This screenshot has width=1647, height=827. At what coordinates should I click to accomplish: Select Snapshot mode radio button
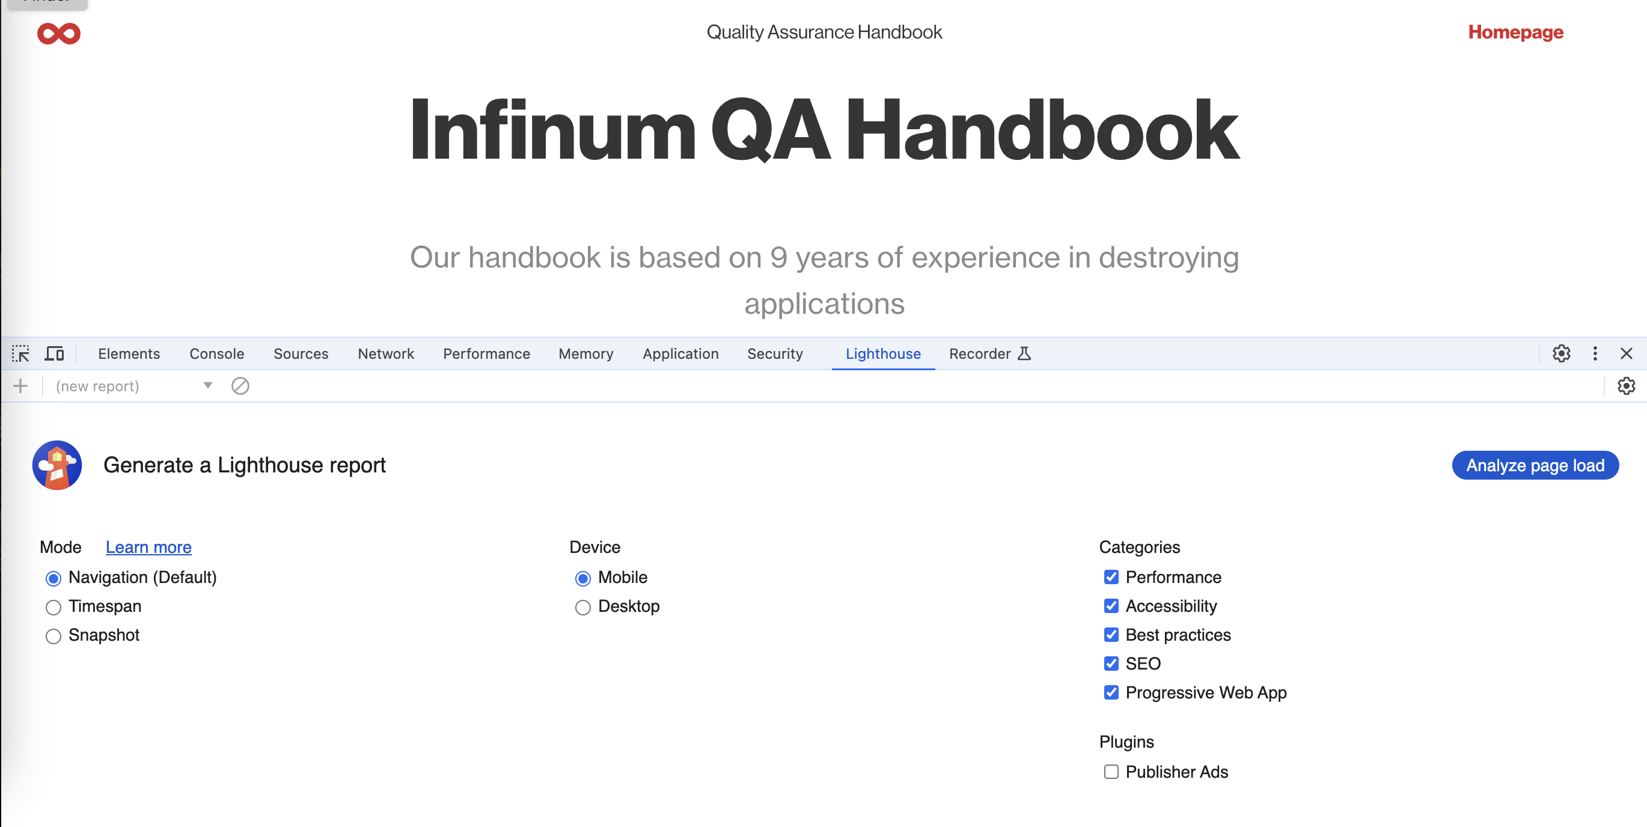53,636
